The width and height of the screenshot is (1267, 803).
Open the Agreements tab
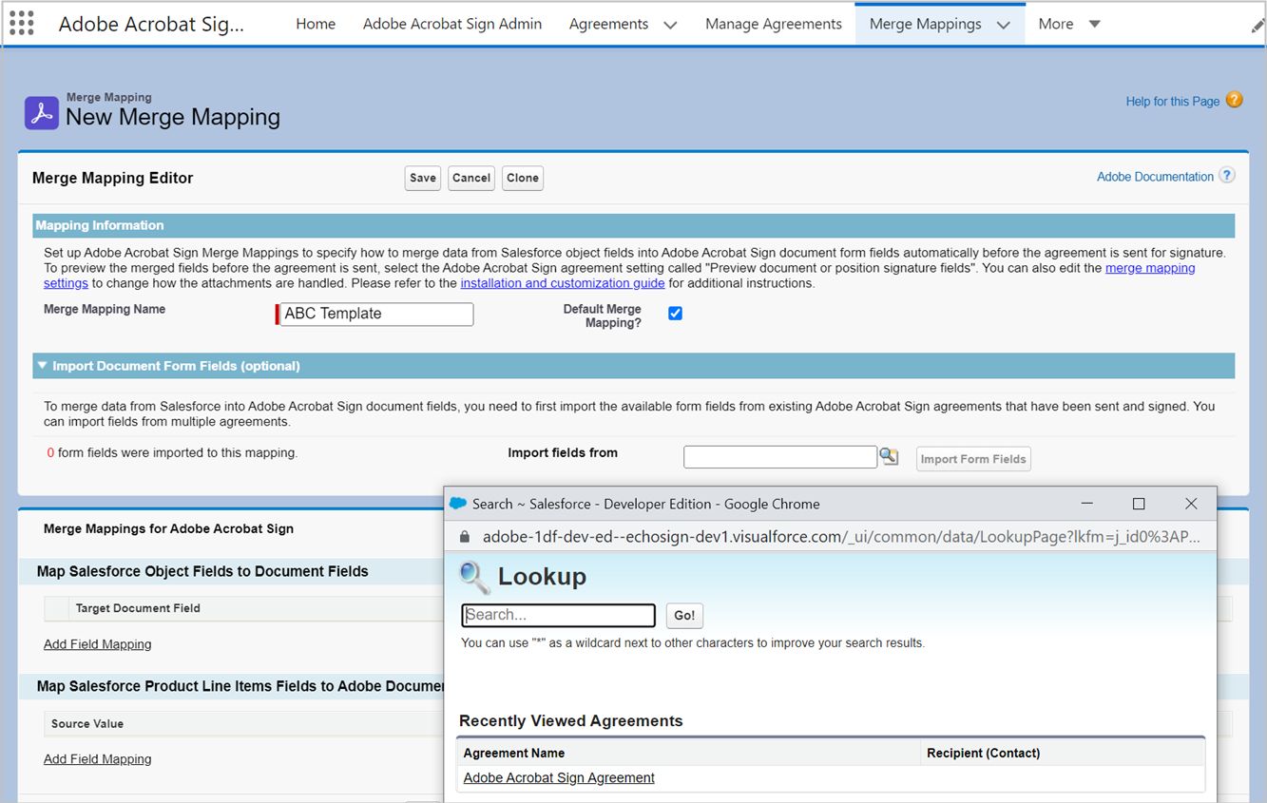pos(608,24)
